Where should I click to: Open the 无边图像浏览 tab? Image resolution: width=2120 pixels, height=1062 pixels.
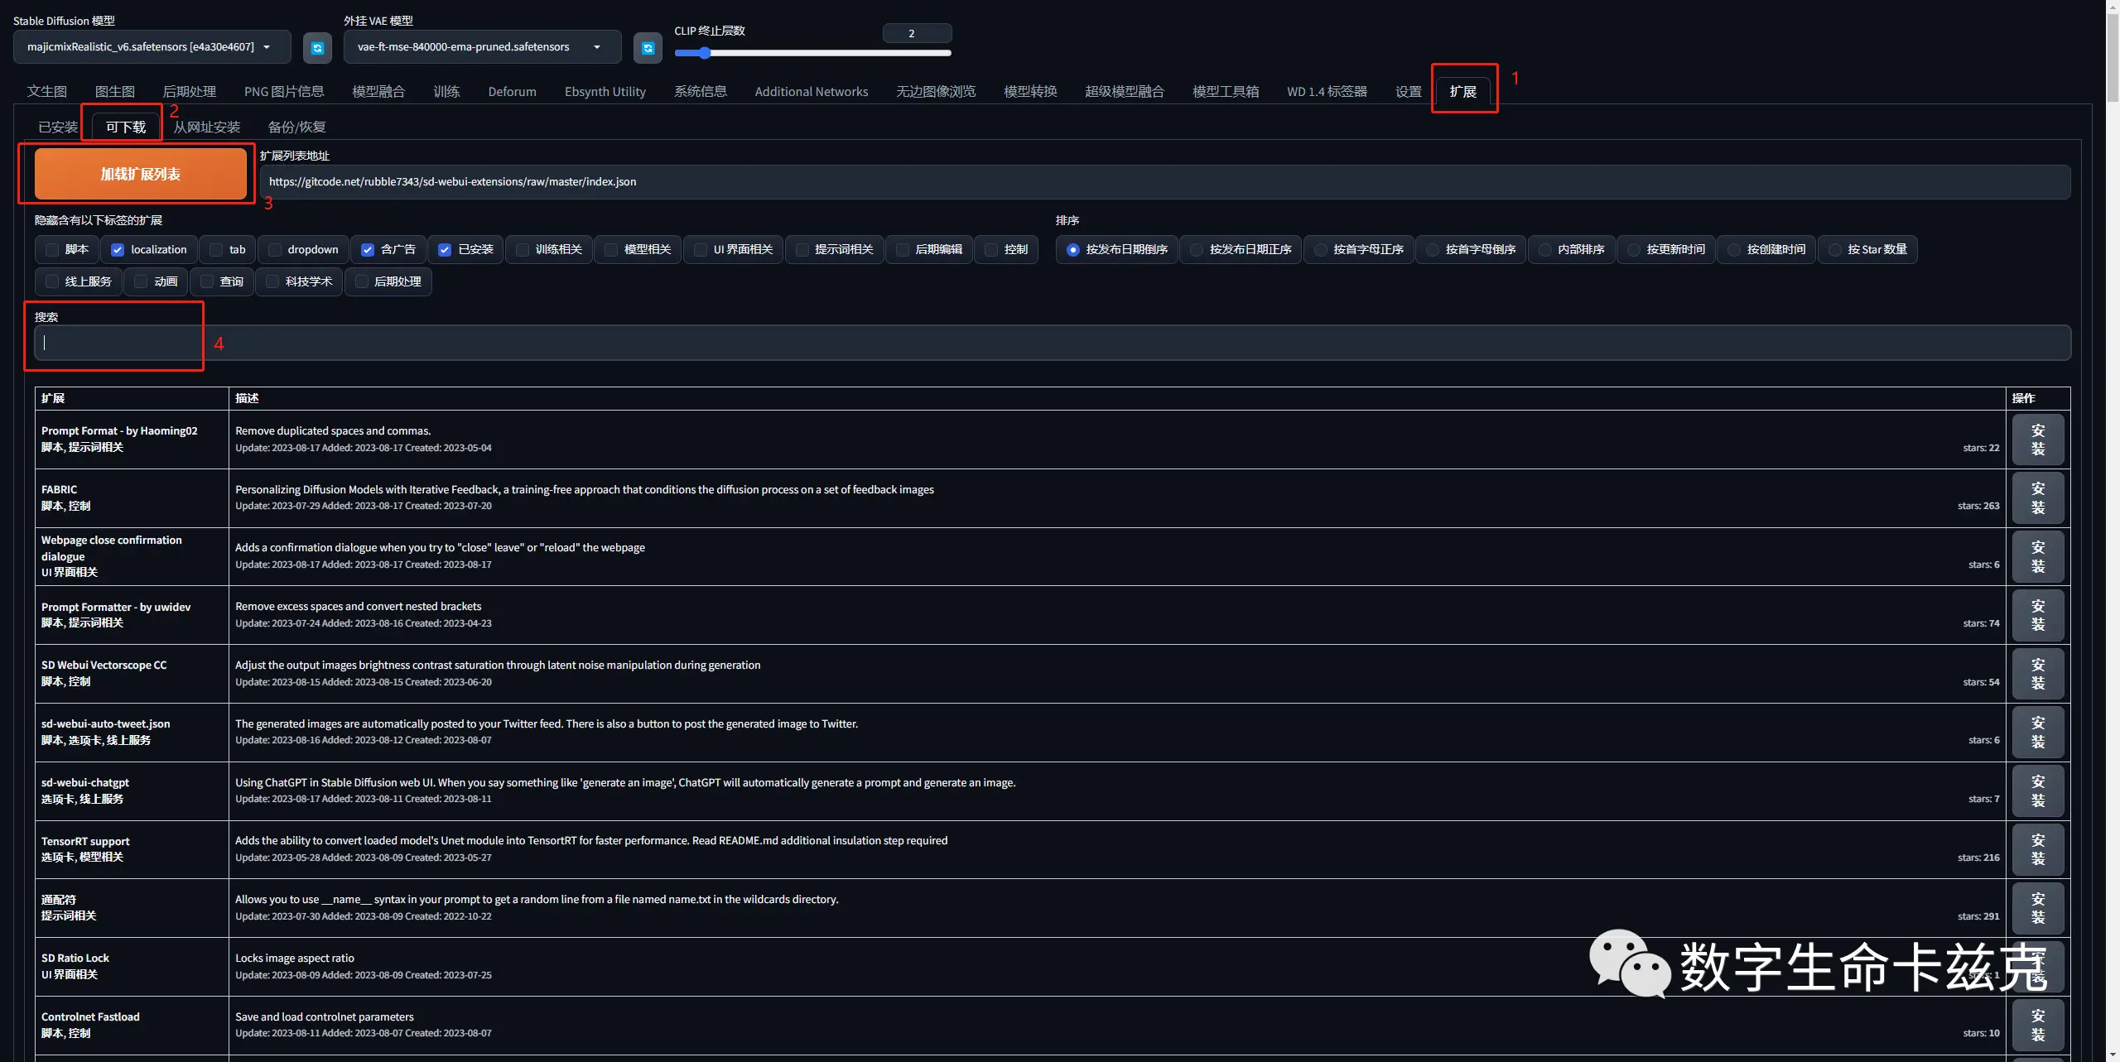click(936, 91)
